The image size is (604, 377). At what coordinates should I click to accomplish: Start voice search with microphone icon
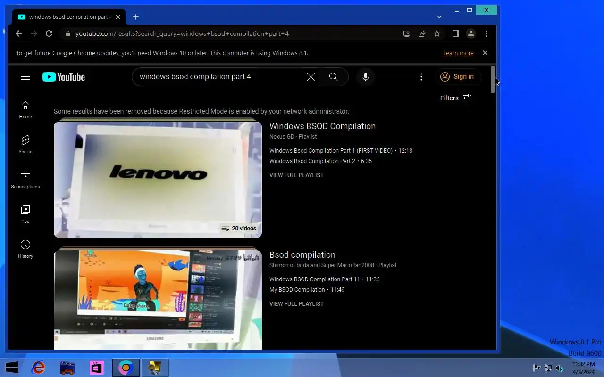(365, 77)
